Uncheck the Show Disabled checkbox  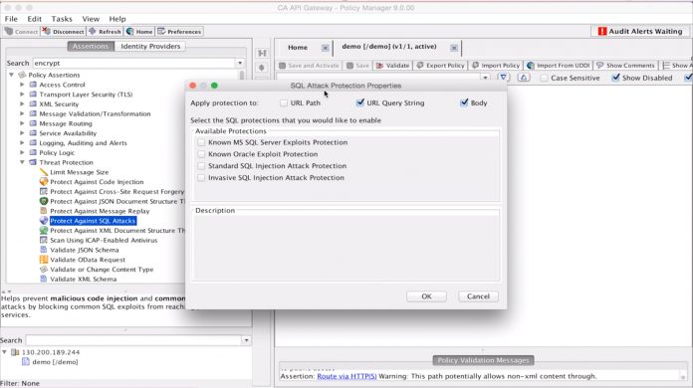coord(615,78)
